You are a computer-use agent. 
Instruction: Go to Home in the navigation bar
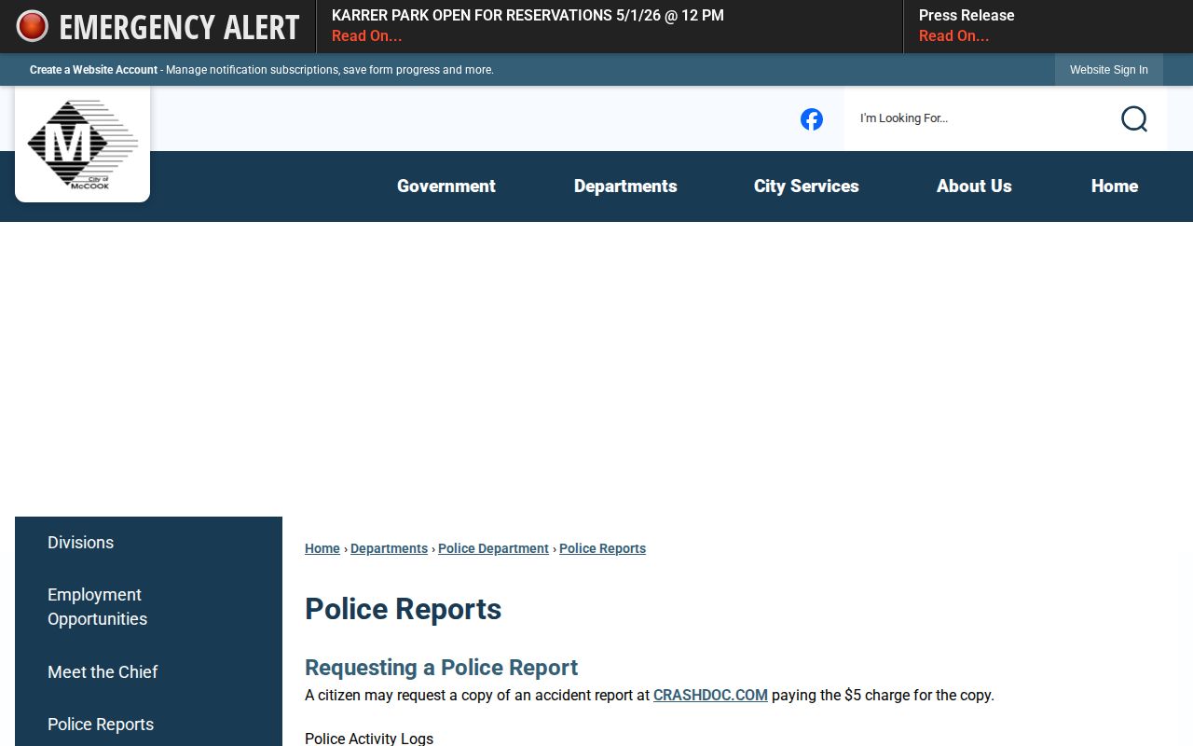click(x=1115, y=186)
